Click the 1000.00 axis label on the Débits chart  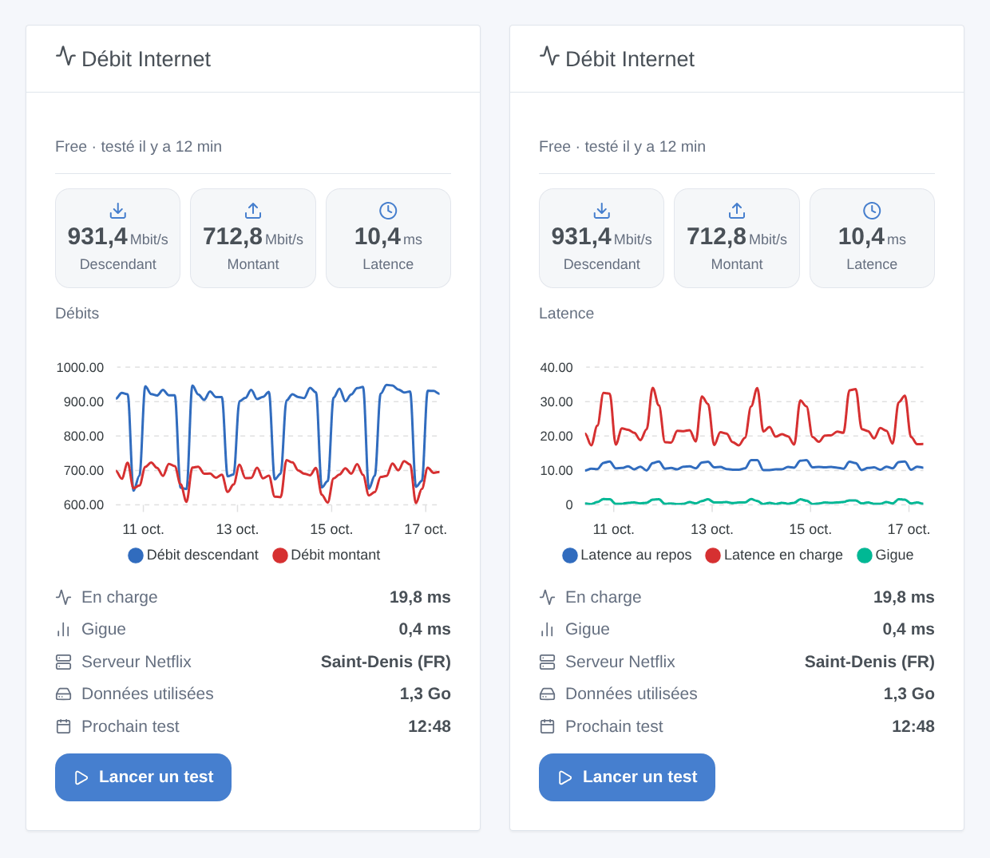(x=80, y=368)
